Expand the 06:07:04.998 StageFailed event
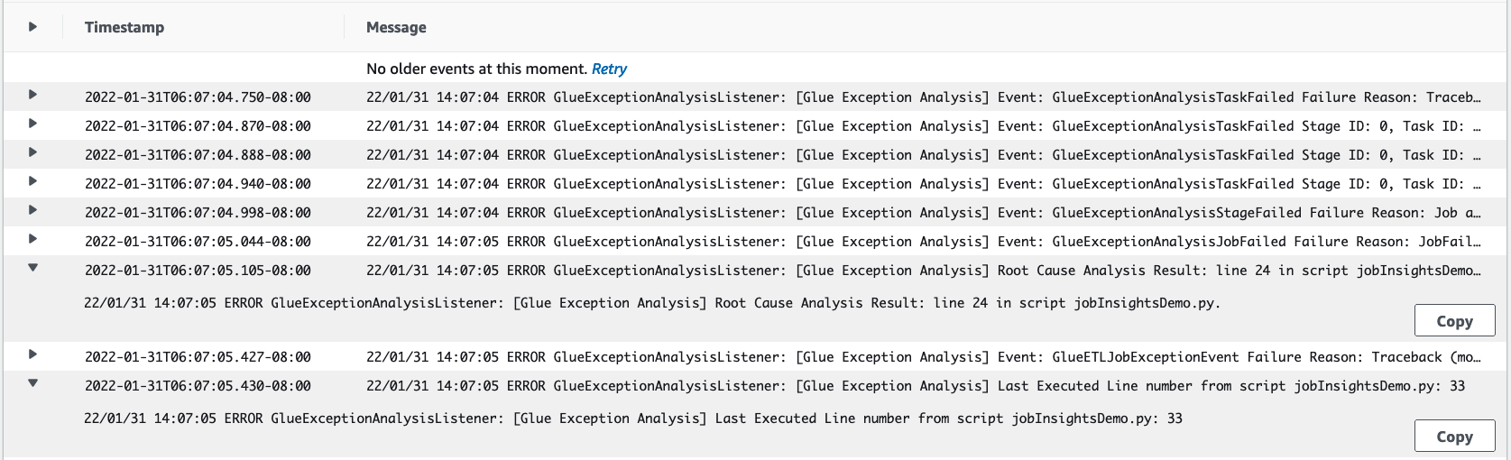Viewport: 1511px width, 460px height. click(x=32, y=210)
